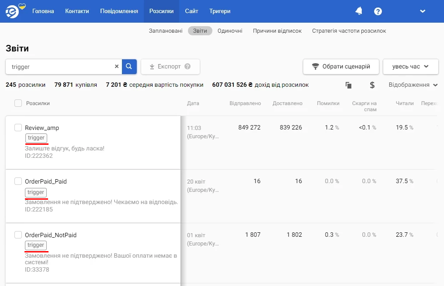Viewport: 444px width, 286px height.
Task: Click the dollar sign revenue icon
Action: point(372,85)
